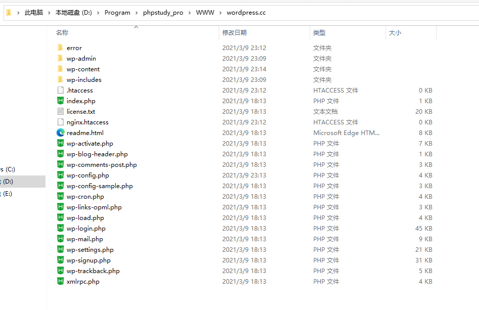479x310 pixels.
Task: Click the license.txt document icon
Action: (x=61, y=111)
